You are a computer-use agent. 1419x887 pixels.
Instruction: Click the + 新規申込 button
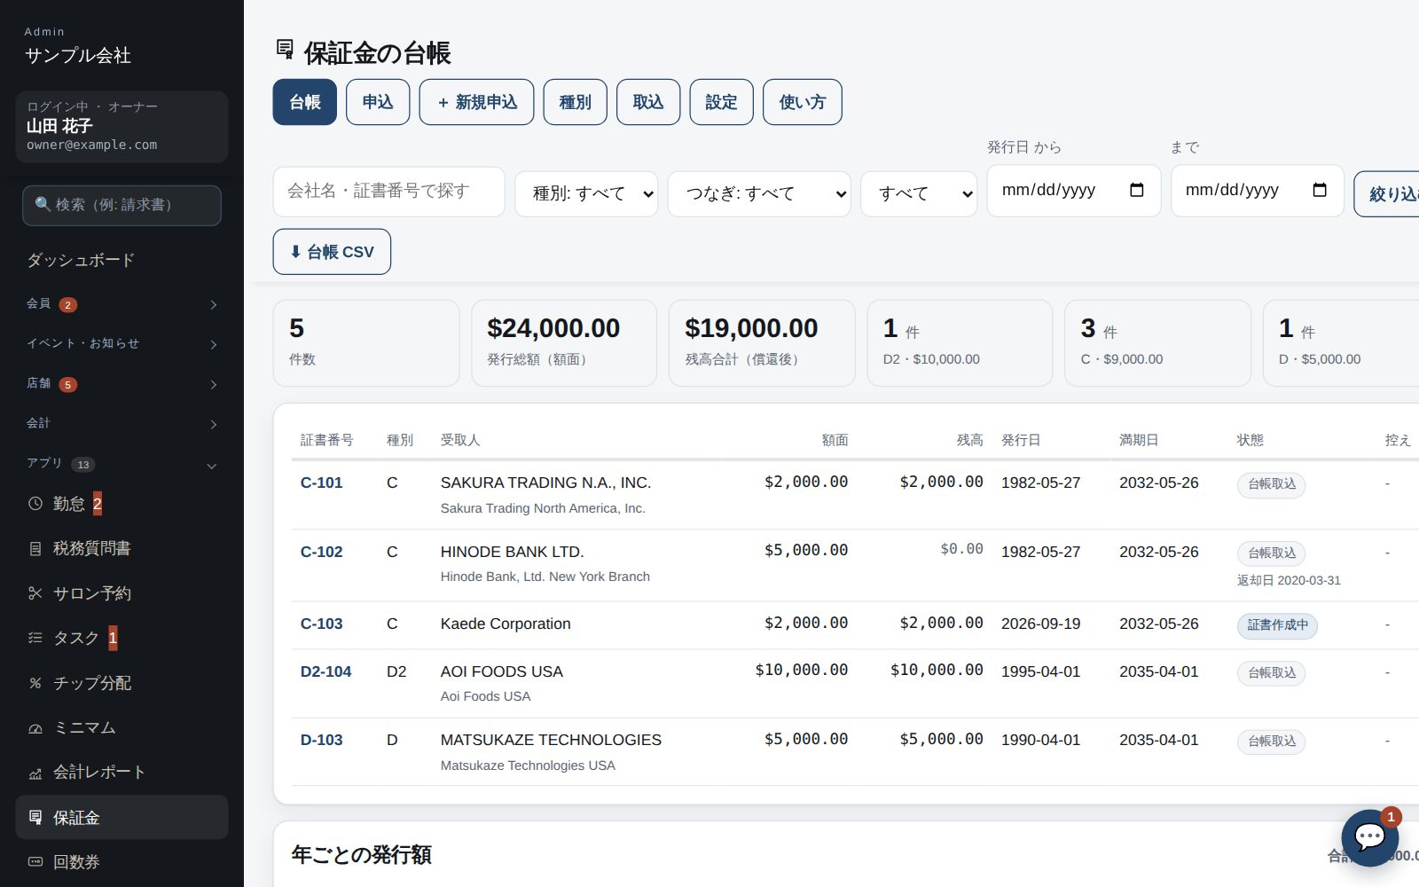pyautogui.click(x=476, y=102)
